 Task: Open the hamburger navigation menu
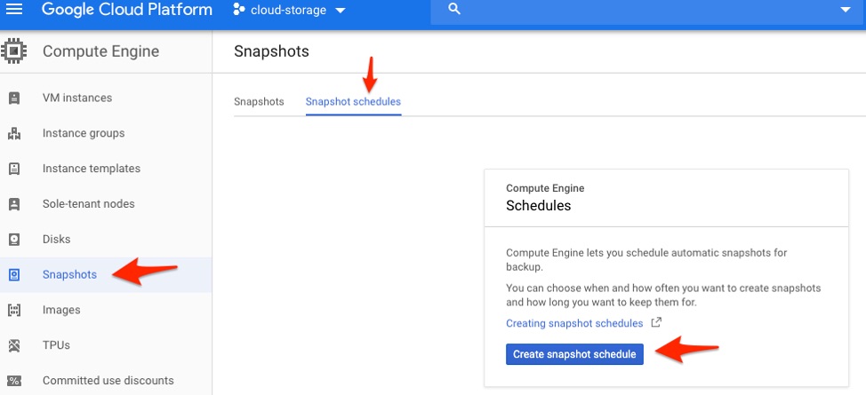[14, 10]
